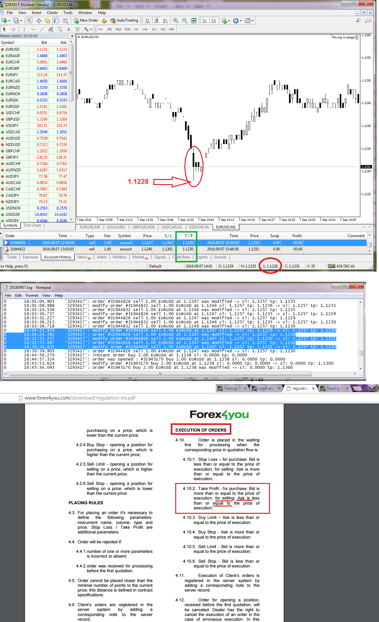Select the Horizontal Line drawing tool
This screenshot has width=379, height=622.
point(33,29)
